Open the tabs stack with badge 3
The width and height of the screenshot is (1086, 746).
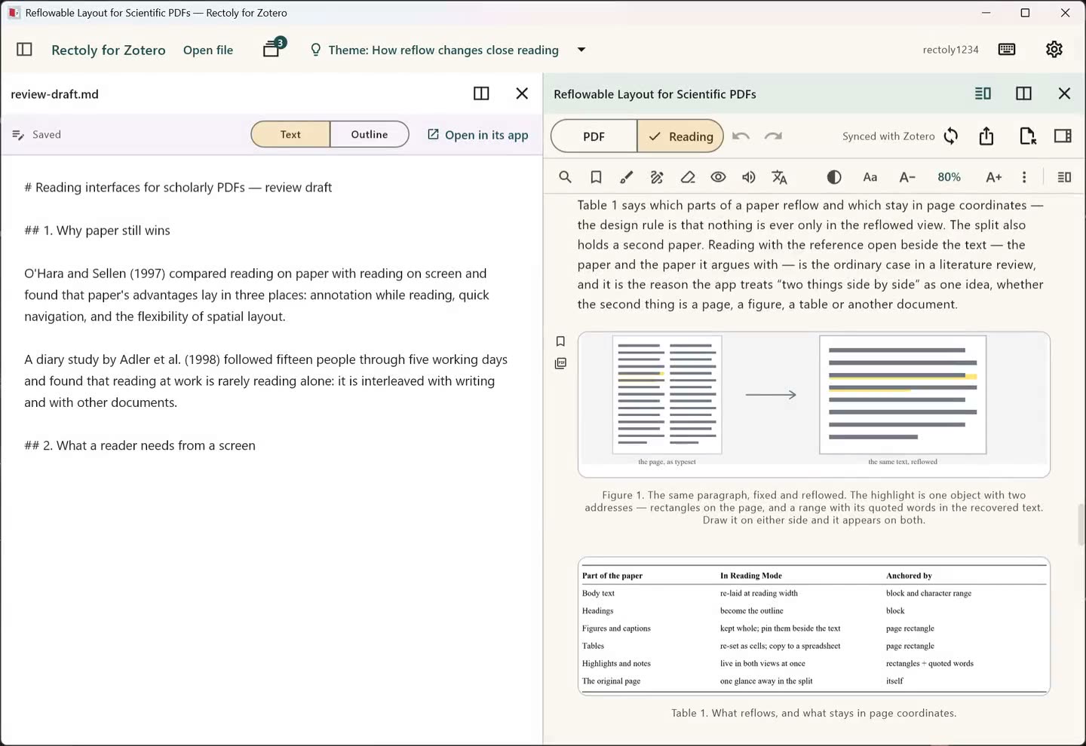pos(273,48)
